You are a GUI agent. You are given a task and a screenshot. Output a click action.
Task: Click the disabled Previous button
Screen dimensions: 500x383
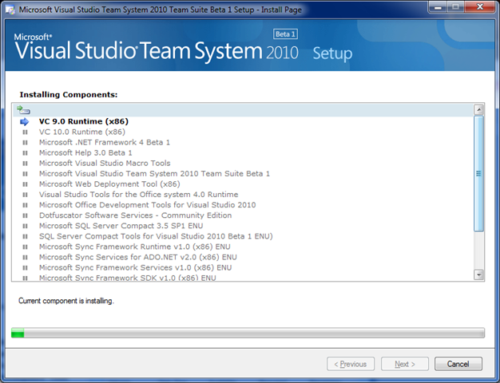click(351, 364)
